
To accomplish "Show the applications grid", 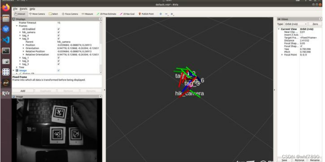I will (6, 72).
